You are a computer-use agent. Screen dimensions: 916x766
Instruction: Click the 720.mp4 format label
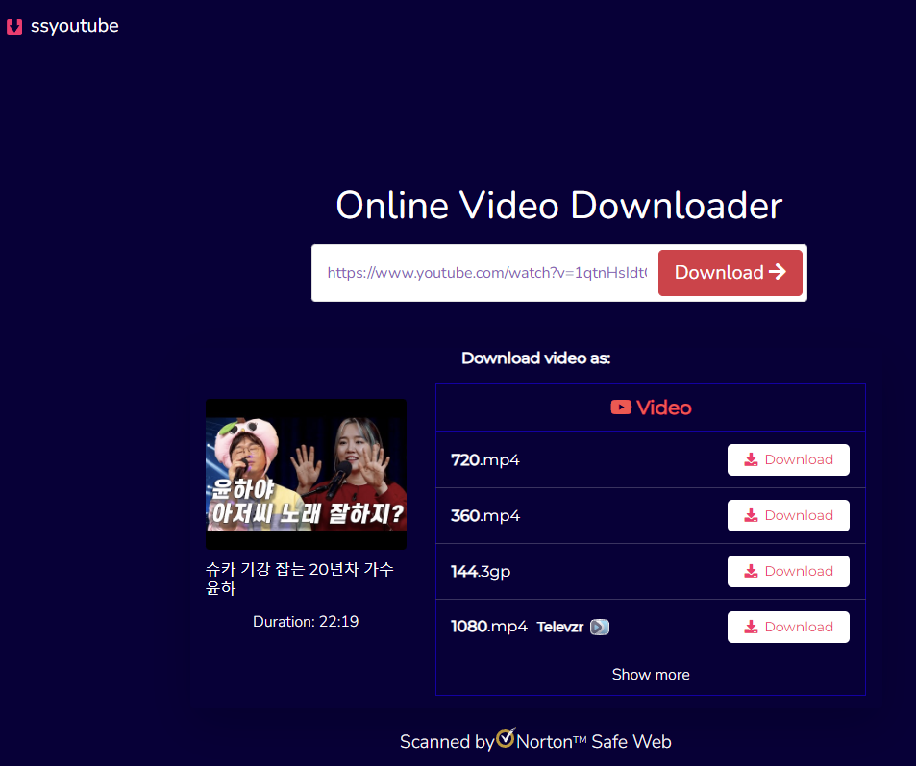pyautogui.click(x=484, y=459)
